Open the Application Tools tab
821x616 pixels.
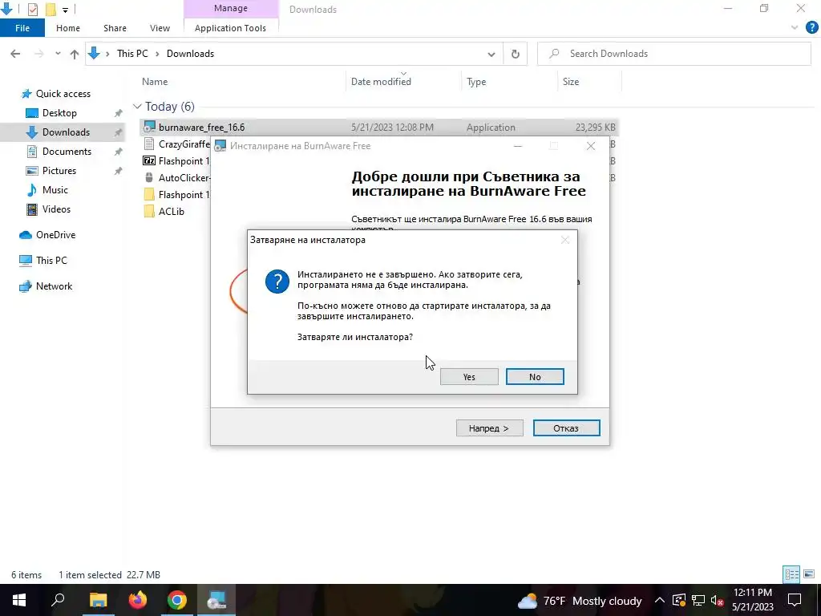tap(230, 28)
